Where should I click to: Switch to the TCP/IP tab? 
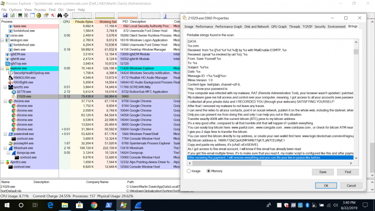click(x=307, y=27)
